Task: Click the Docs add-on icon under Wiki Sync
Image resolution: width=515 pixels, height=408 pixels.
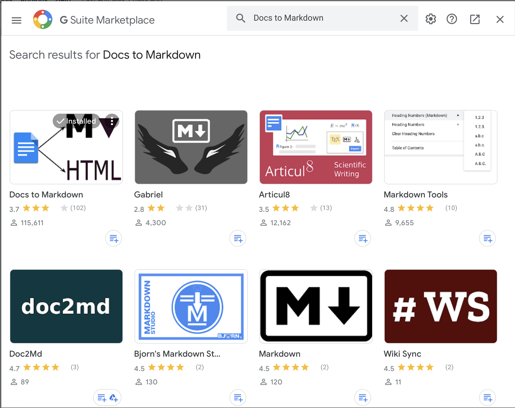Action: 487,398
